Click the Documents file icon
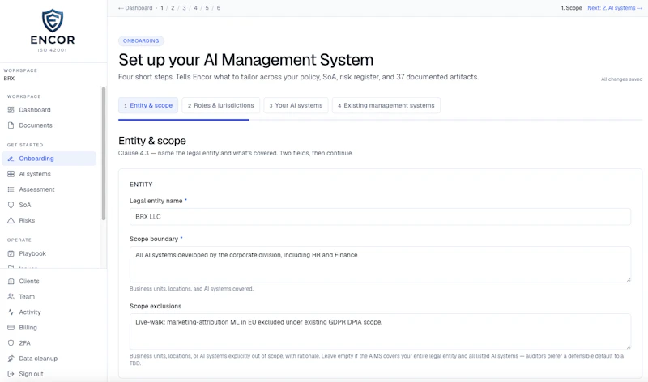Image resolution: width=648 pixels, height=382 pixels. (x=11, y=125)
